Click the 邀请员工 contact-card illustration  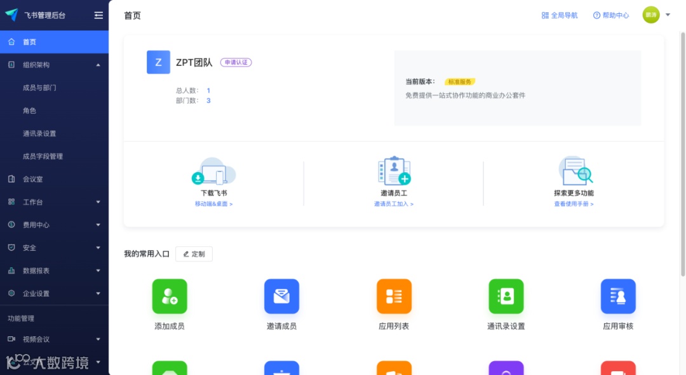tap(394, 171)
